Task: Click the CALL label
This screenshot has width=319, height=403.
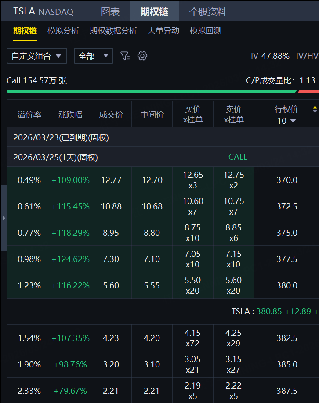Action: pyautogui.click(x=238, y=157)
